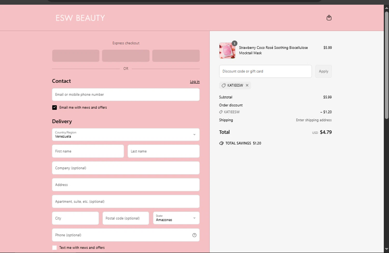The width and height of the screenshot is (389, 253).
Task: Click the Delivery section heading
Action: [62, 121]
